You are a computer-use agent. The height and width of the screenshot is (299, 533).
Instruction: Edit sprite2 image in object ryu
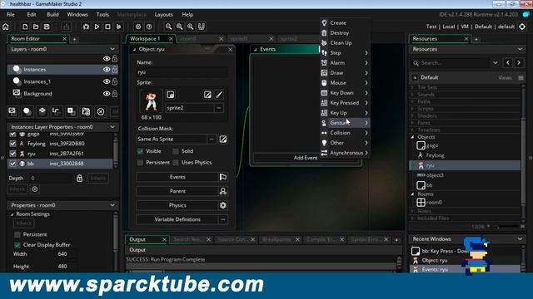pos(207,95)
